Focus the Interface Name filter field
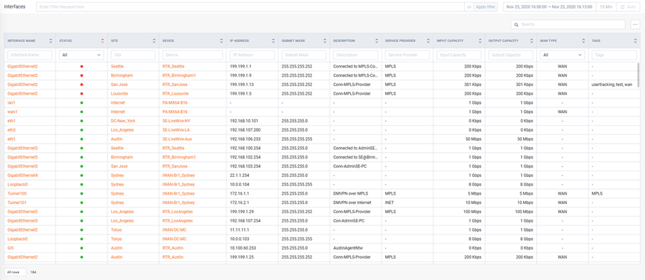645x280 pixels. [30, 55]
